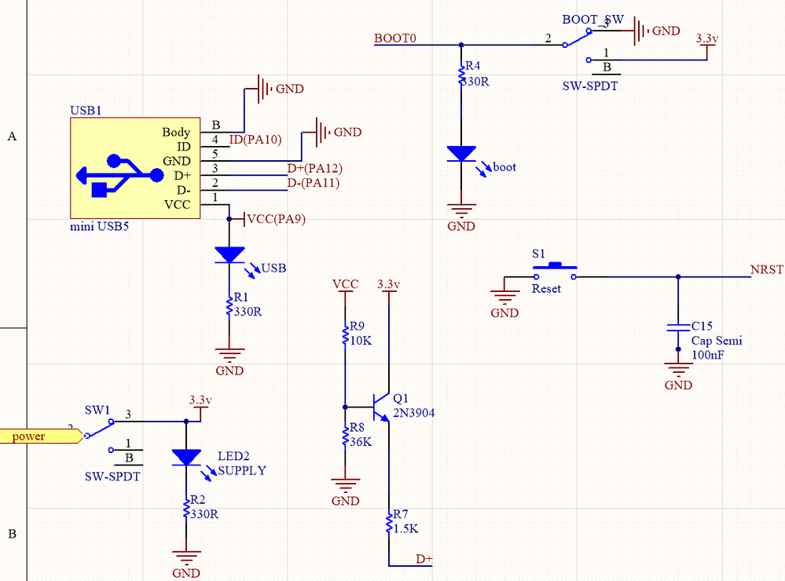The width and height of the screenshot is (785, 581).
Task: Select the SW-SPDT text under SW1
Action: [x=112, y=477]
